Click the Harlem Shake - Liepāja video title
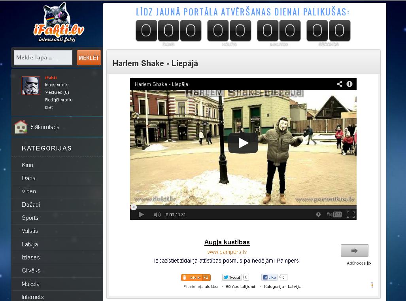Image resolution: width=406 pixels, height=301 pixels. [161, 84]
